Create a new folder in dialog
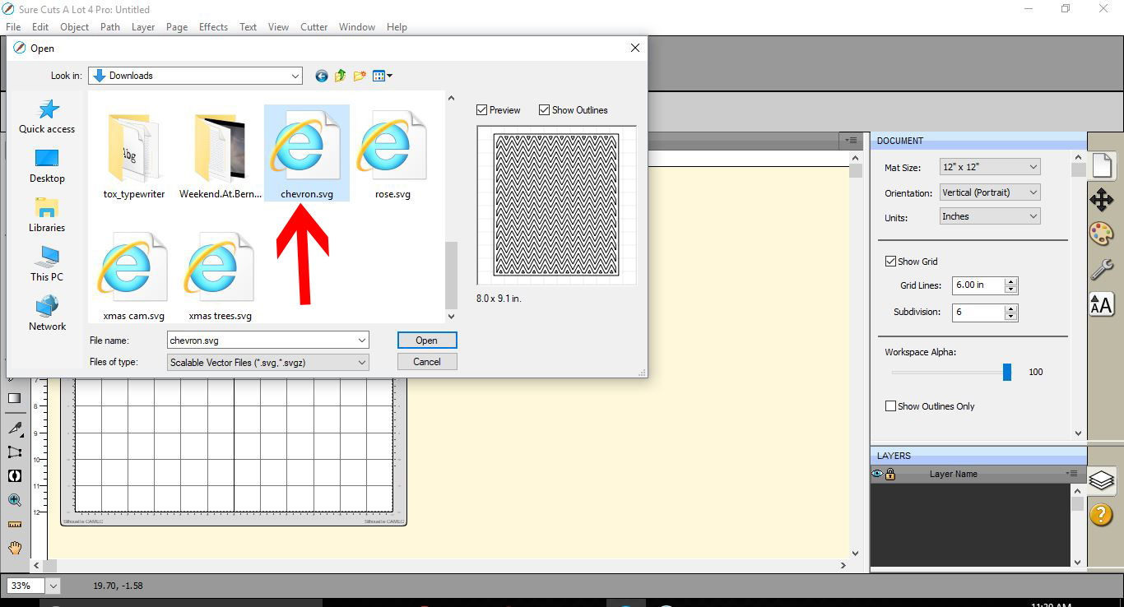Image resolution: width=1124 pixels, height=607 pixels. pyautogui.click(x=360, y=76)
